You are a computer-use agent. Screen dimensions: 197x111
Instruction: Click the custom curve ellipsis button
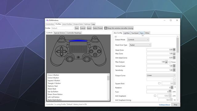coord(174,79)
